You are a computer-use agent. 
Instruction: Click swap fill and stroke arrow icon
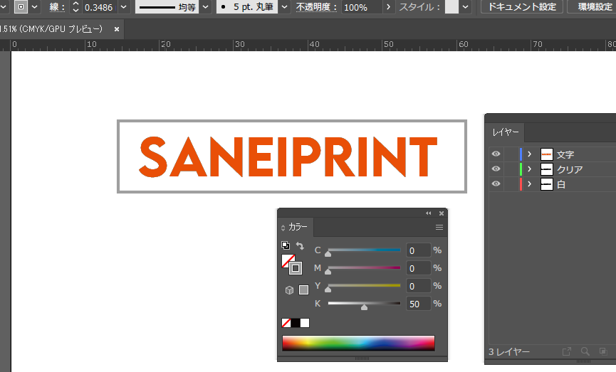click(300, 245)
